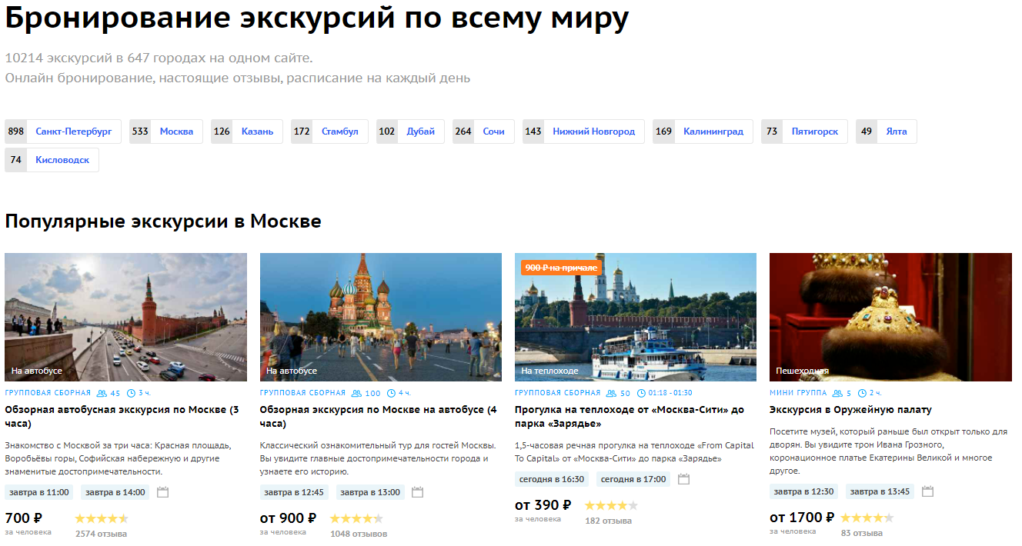Select time slot завтра в 13:45
Viewport: 1022px width, 546px height.
pyautogui.click(x=880, y=491)
